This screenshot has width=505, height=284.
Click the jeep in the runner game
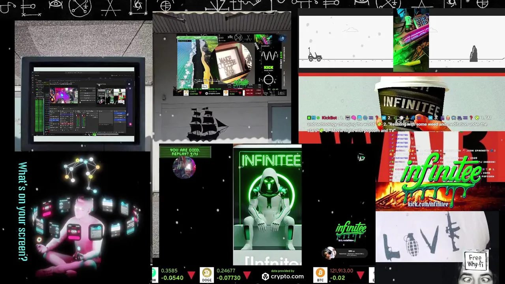314,55
